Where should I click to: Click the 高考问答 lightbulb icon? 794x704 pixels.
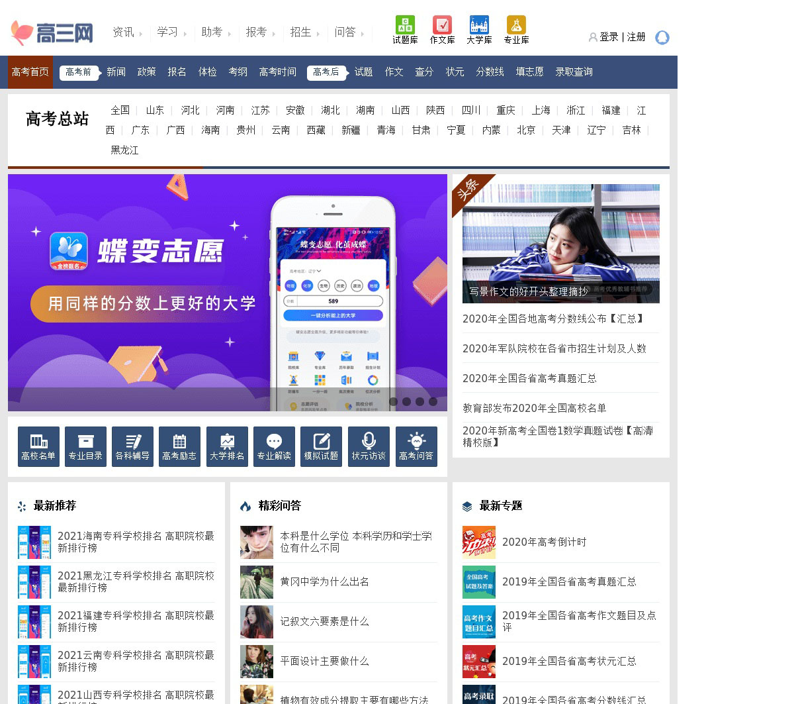416,446
